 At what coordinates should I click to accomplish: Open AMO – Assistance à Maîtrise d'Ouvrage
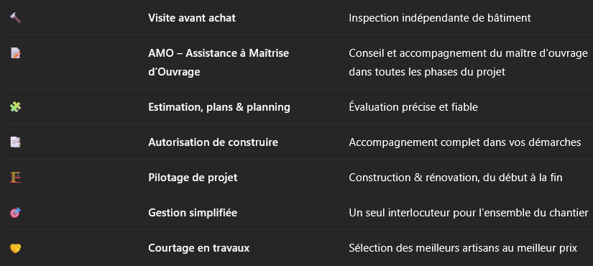click(219, 63)
